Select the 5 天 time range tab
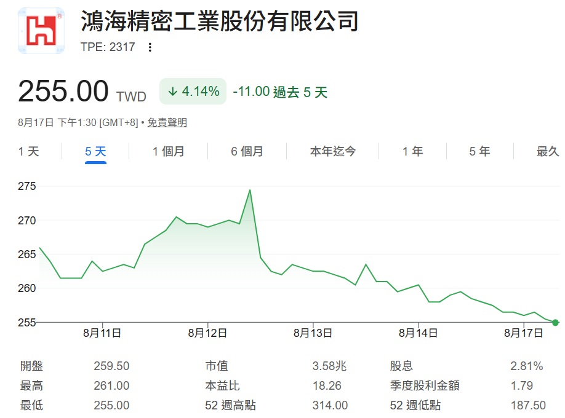This screenshot has height=418, width=565. click(95, 151)
